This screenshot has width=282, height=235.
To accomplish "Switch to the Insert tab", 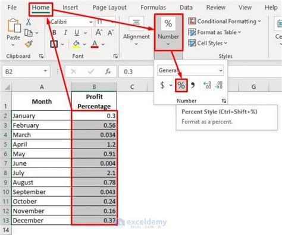I will coord(70,8).
